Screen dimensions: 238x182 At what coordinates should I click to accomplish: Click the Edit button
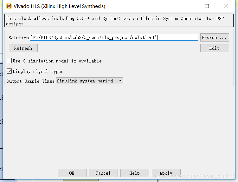(215, 48)
